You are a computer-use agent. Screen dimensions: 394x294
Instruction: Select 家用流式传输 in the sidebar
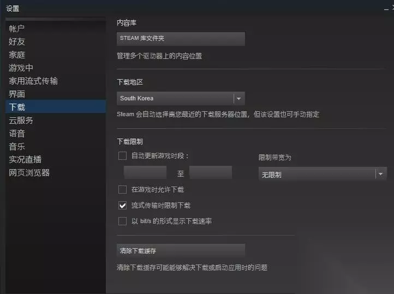point(33,81)
